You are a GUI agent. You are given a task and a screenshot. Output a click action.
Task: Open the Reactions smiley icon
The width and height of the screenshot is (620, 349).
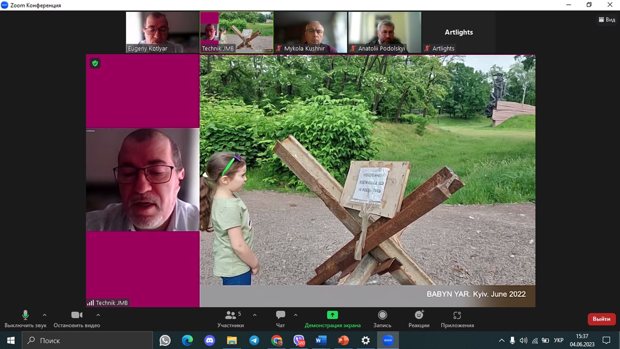(x=419, y=315)
